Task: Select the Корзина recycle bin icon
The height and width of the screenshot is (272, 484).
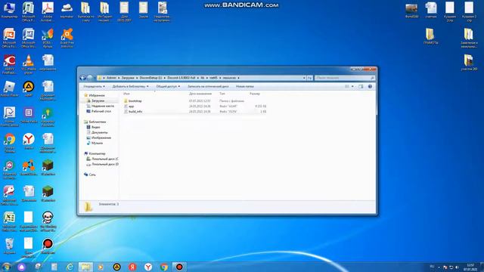Action: click(x=9, y=246)
